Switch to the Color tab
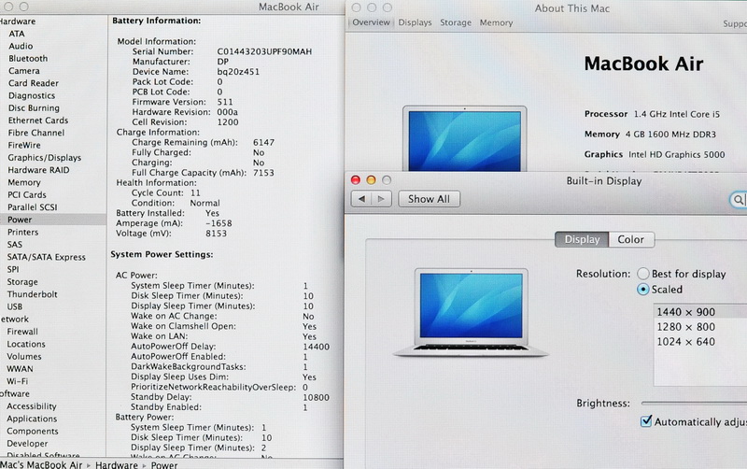Screen dimensions: 747x469 631,239
